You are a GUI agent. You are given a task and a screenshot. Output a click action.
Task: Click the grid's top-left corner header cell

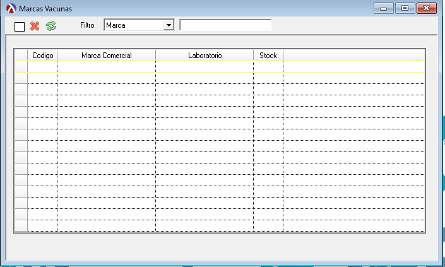coord(21,56)
